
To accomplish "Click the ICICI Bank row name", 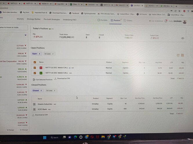I will 42,109.
